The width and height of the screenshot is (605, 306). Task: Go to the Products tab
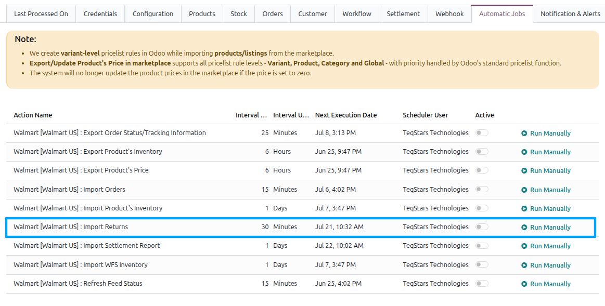202,14
